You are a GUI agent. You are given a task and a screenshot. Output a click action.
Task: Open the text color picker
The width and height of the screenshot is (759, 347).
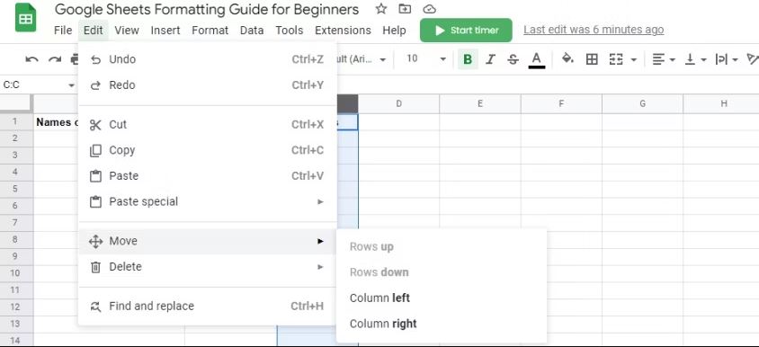(536, 59)
